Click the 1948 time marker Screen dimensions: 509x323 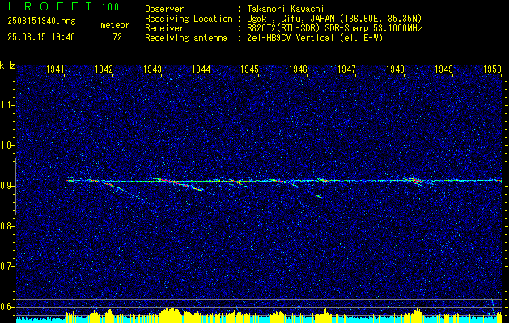click(x=396, y=69)
